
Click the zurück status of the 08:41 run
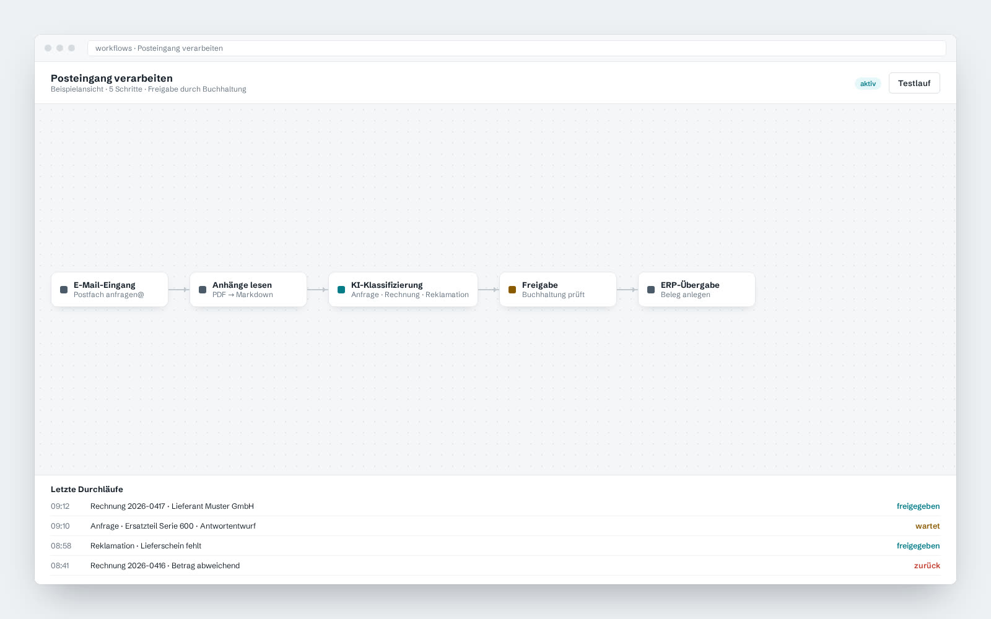tap(927, 566)
